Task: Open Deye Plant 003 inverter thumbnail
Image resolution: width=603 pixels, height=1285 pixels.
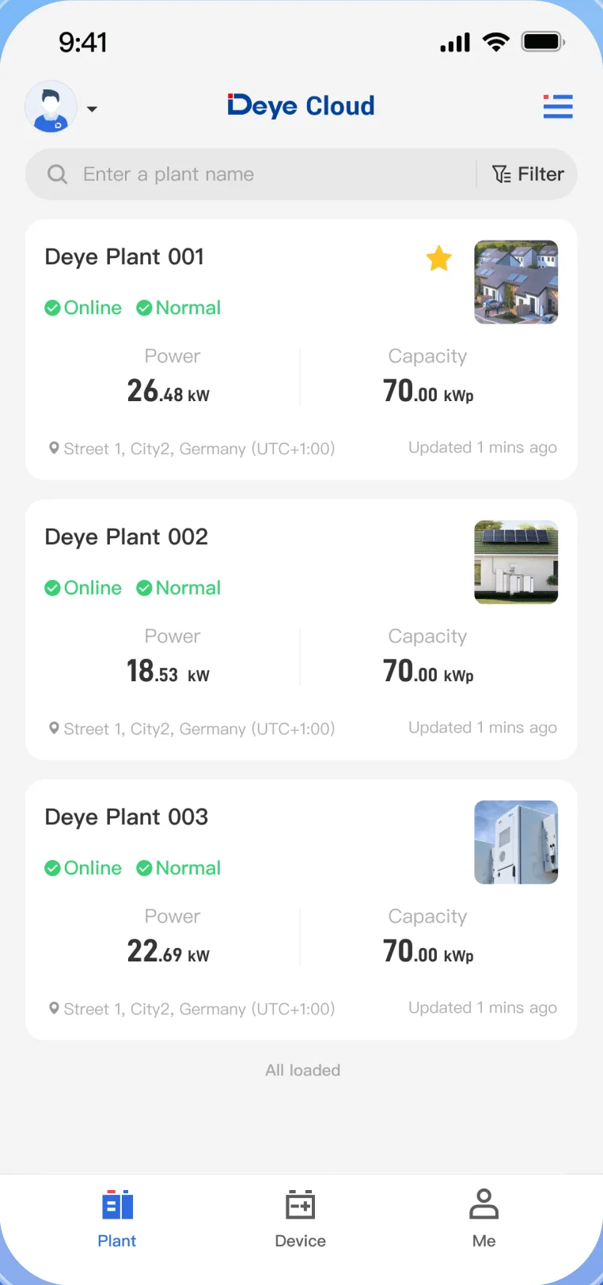Action: 516,843
